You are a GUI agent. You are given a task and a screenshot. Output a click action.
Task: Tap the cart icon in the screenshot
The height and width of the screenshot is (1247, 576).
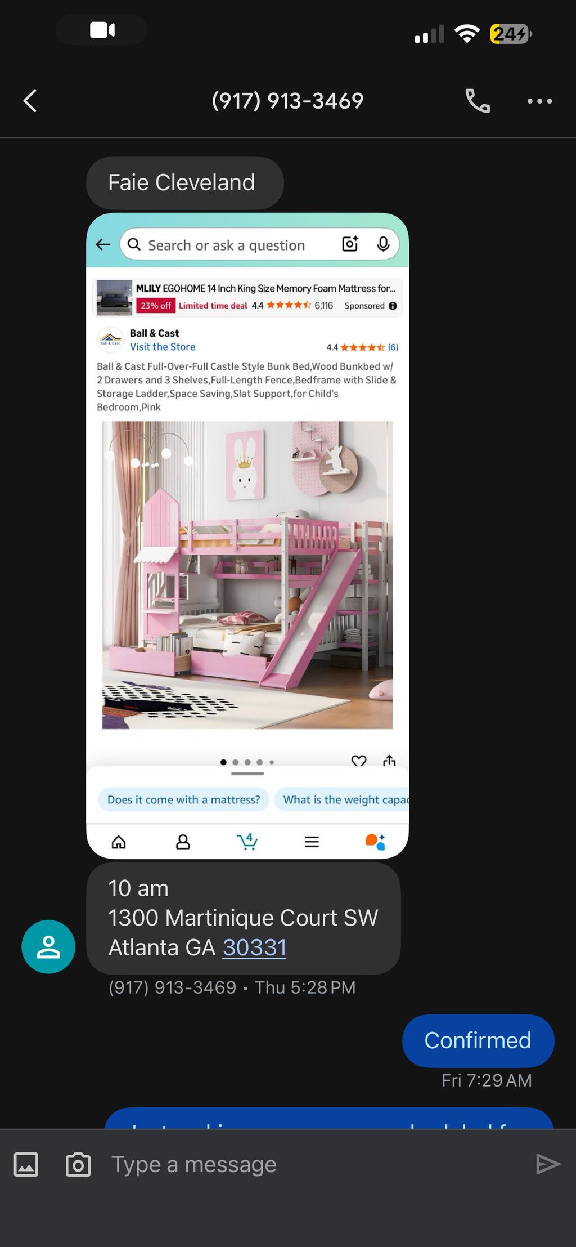[x=247, y=842]
